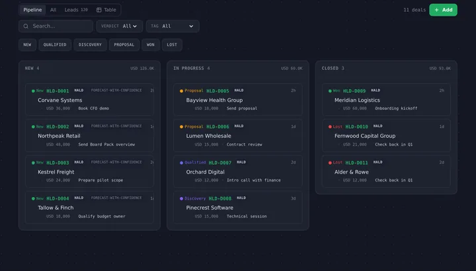The width and height of the screenshot is (476, 271).
Task: Click "Book CFO demo" next step
Action: [93, 108]
